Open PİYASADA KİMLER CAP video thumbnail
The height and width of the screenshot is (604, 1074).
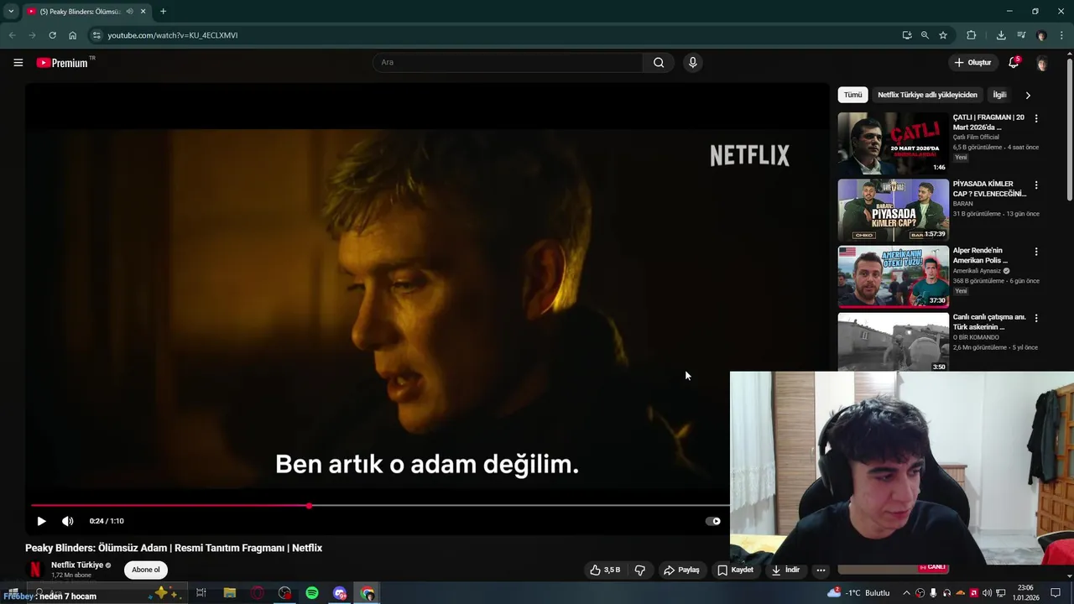[x=893, y=210]
